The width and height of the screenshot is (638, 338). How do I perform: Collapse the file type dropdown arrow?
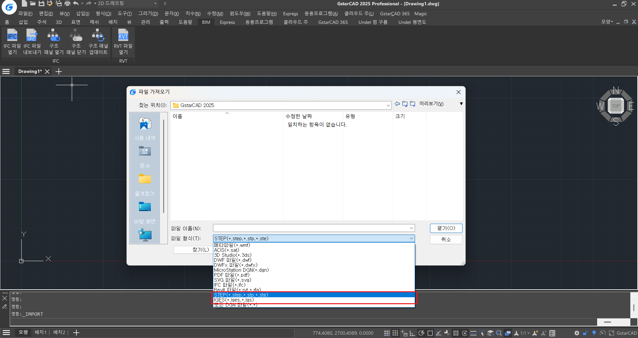[x=411, y=238]
